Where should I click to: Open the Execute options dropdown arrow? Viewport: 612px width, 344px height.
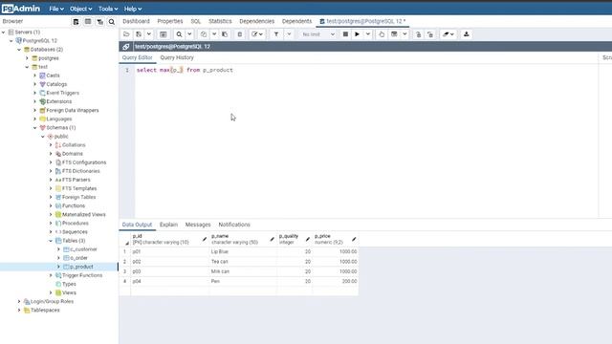click(x=367, y=34)
